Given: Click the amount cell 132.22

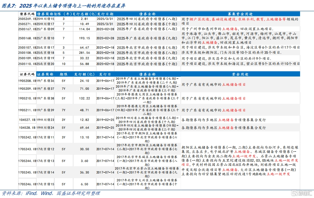Looking at the screenshot, I should pyautogui.click(x=85, y=98).
